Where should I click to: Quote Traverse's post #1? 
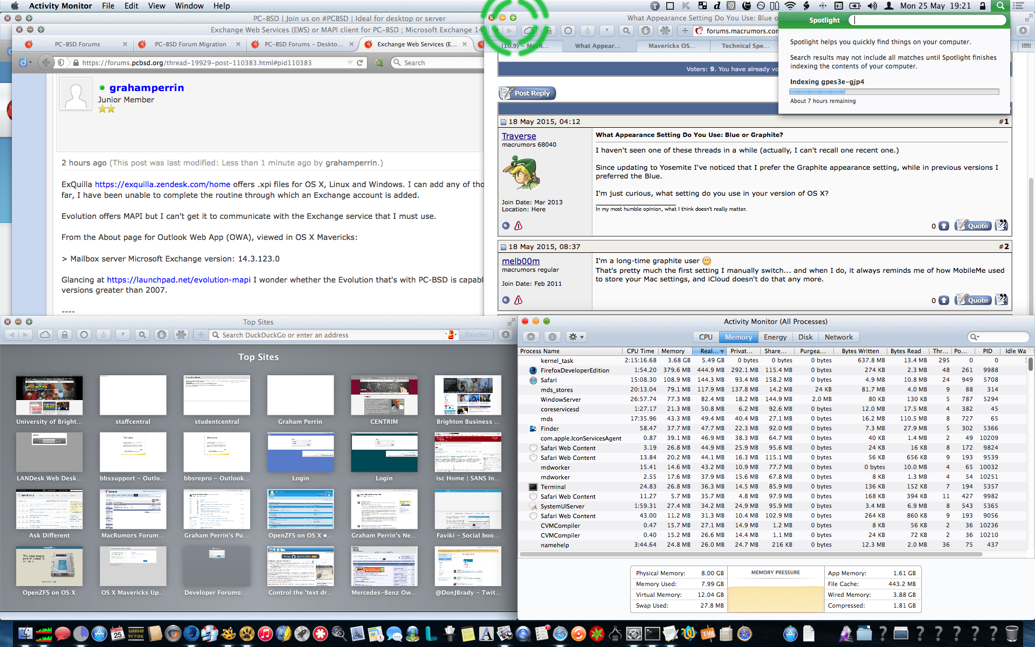pos(973,225)
